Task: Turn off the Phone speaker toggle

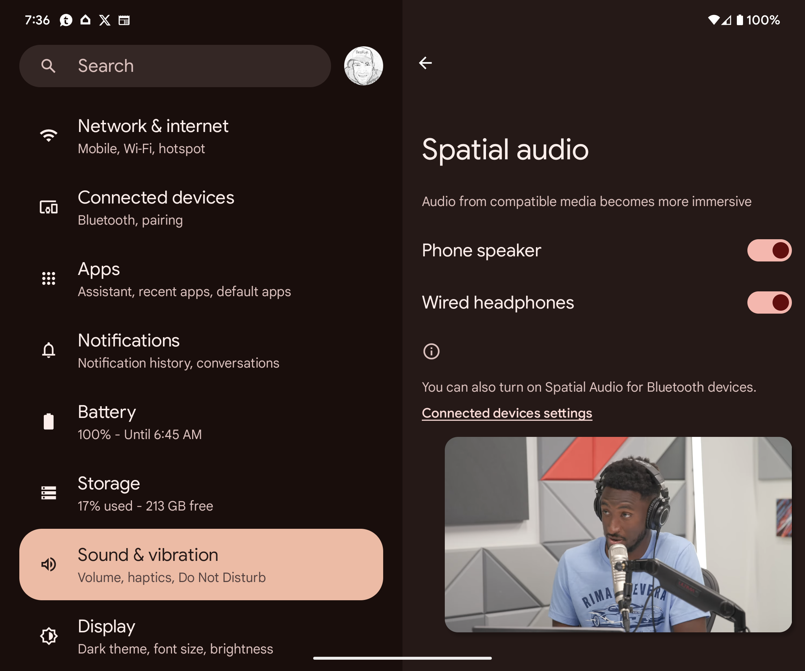Action: point(769,251)
